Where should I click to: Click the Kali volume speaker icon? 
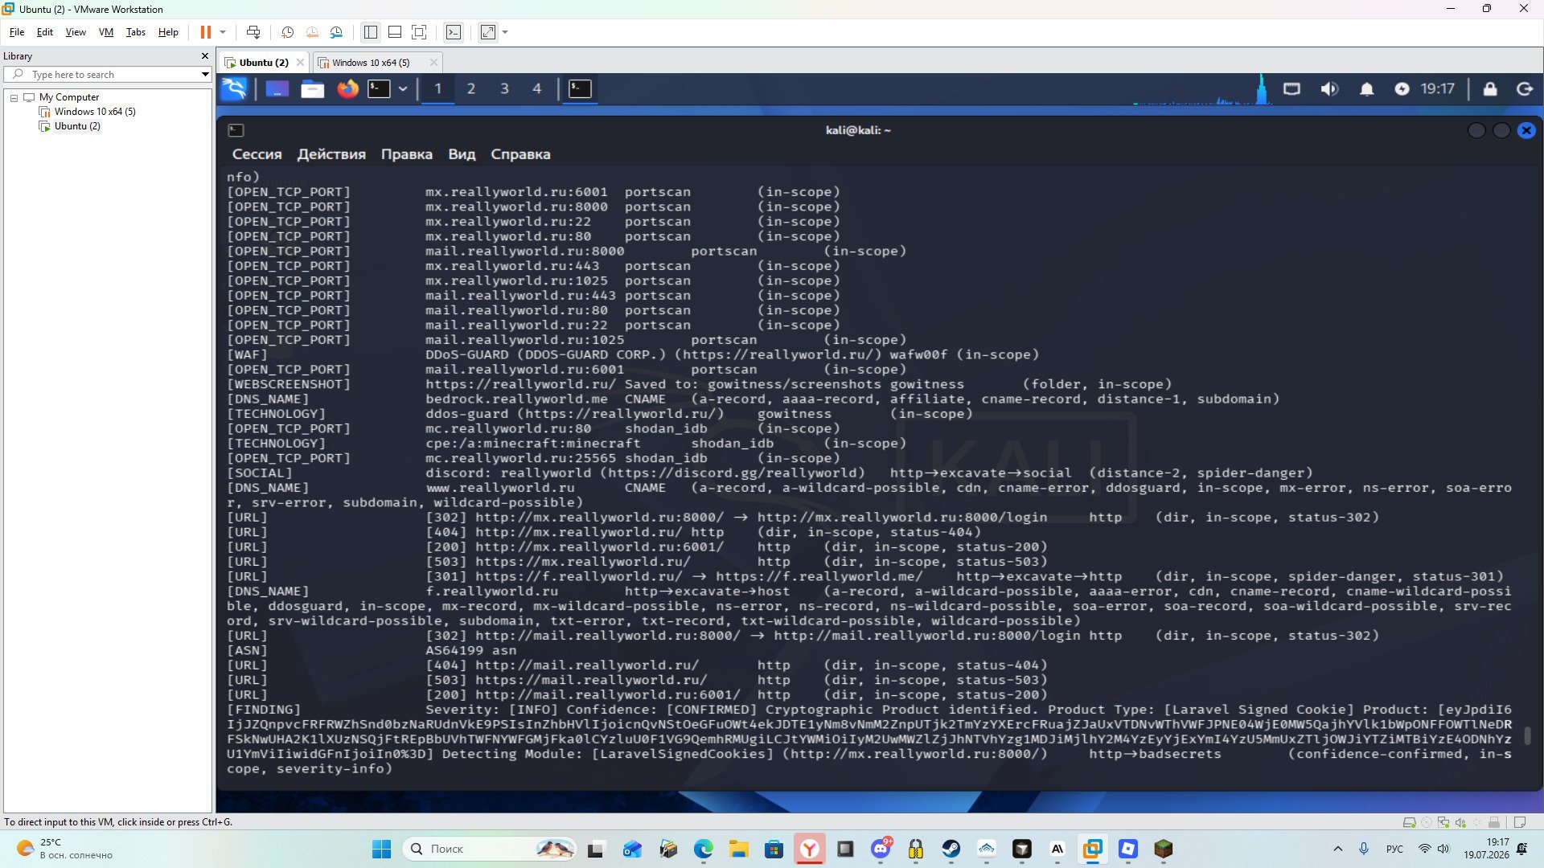pyautogui.click(x=1329, y=88)
